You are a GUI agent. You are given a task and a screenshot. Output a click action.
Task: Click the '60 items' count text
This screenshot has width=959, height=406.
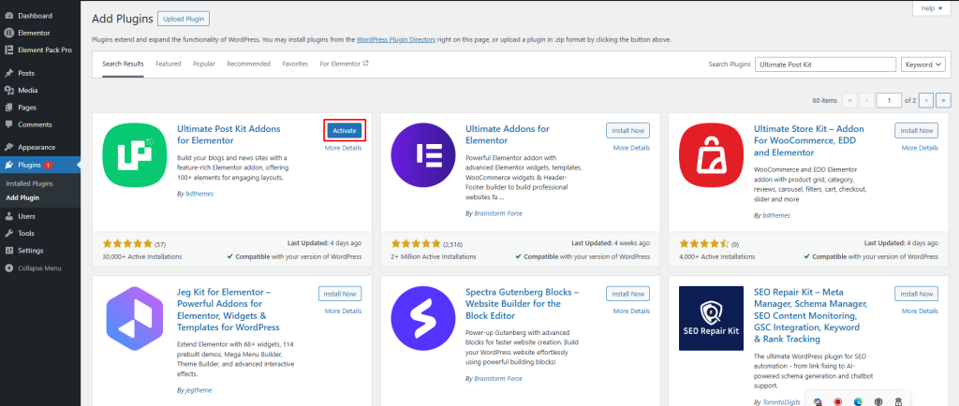tap(824, 100)
